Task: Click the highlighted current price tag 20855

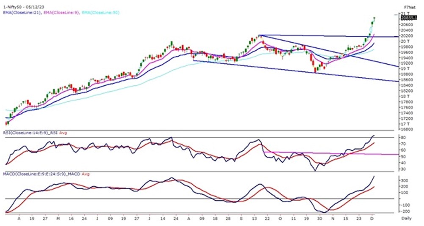Action: tap(408, 18)
